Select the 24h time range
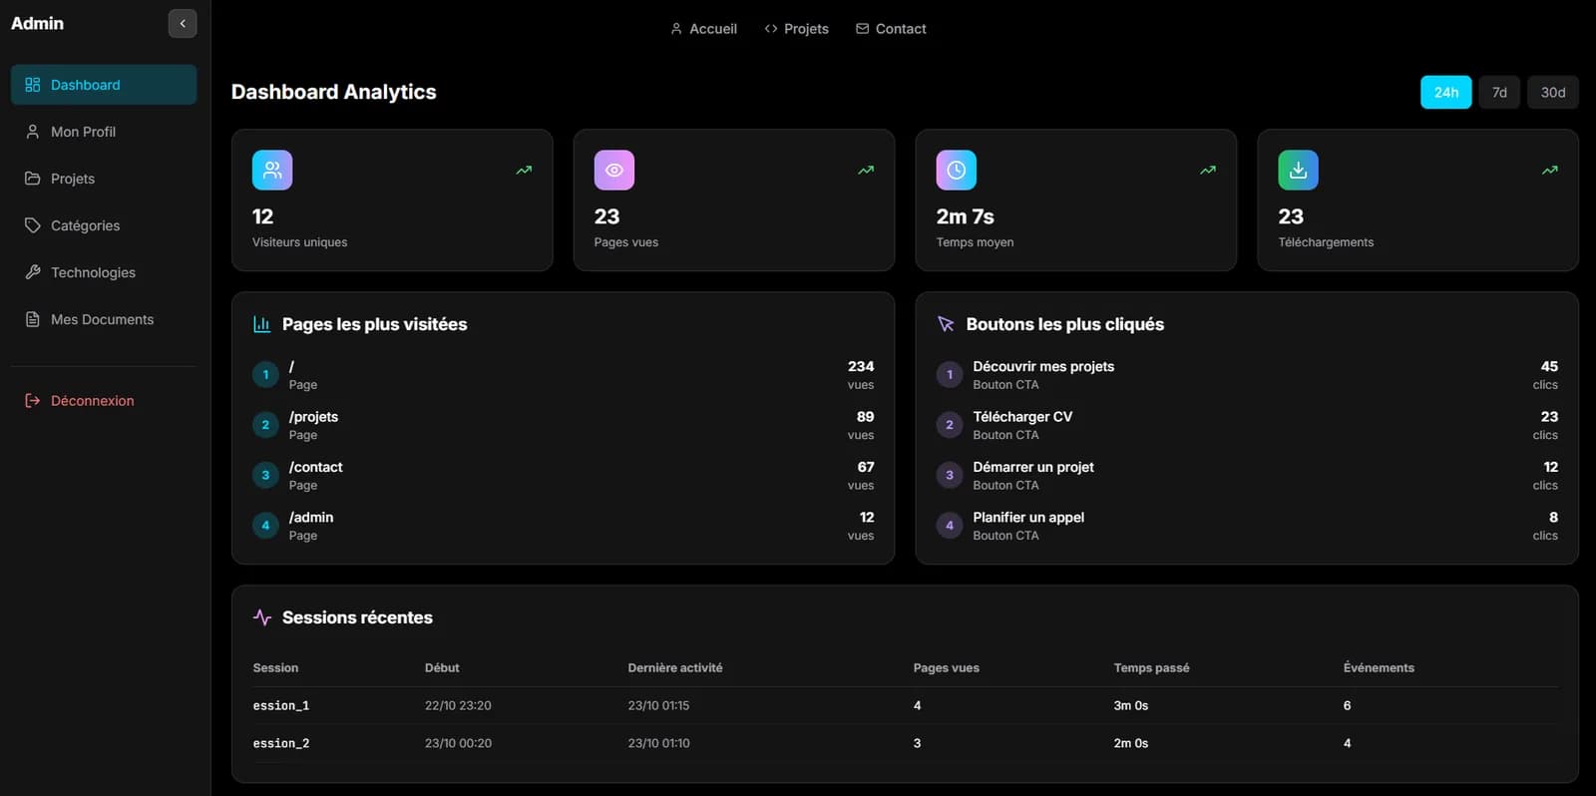1596x796 pixels. coord(1446,92)
